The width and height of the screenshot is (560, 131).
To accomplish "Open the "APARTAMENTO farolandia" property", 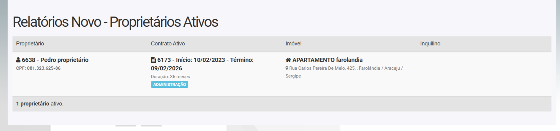I will click(x=327, y=60).
